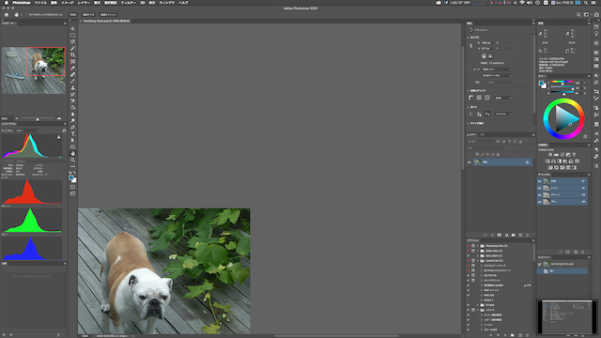Select the Frame tool
601x338 pixels.
(x=73, y=61)
